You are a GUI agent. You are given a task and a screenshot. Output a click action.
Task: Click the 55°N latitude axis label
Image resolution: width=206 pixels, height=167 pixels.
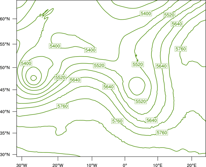click(x=5, y=44)
